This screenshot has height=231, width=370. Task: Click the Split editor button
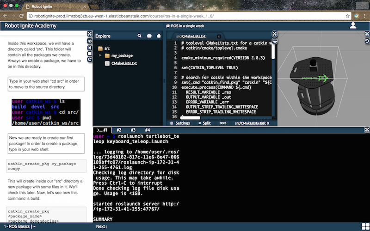[204, 123]
